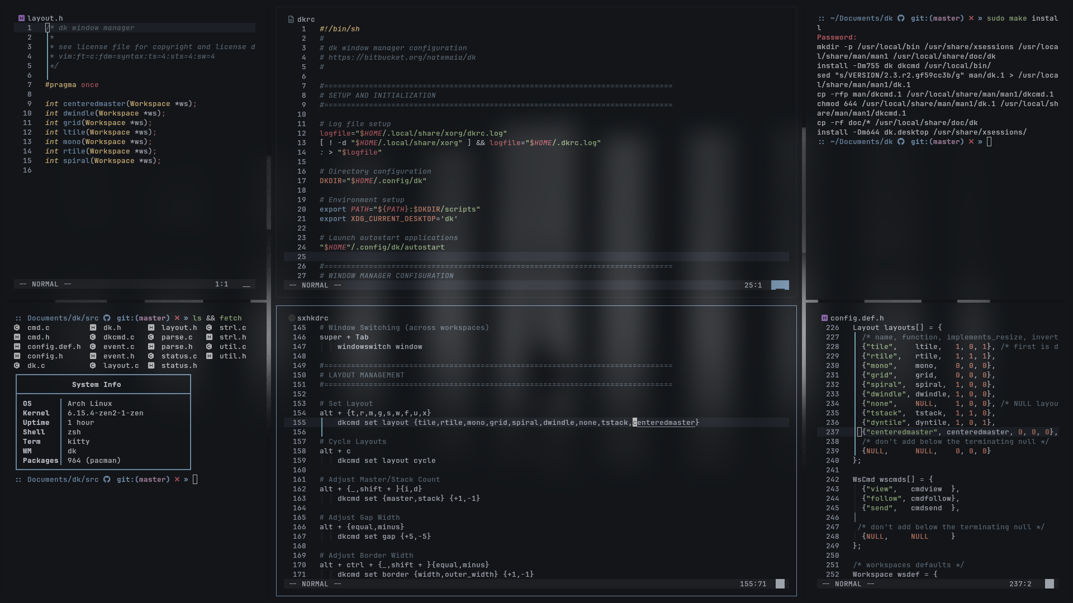Screen dimensions: 1073x603
Task: Click the H icon beside event.h
Action: tap(93, 356)
